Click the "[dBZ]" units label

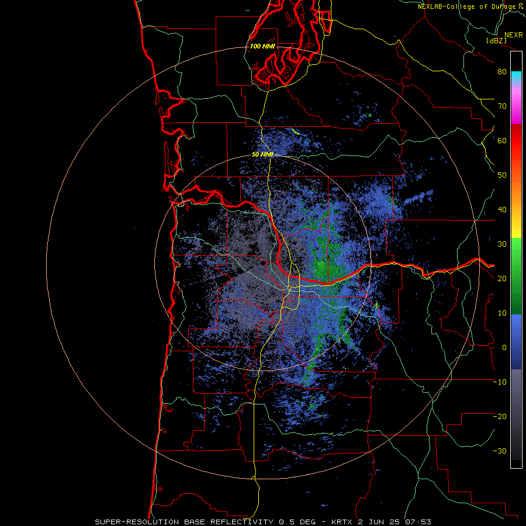(496, 41)
